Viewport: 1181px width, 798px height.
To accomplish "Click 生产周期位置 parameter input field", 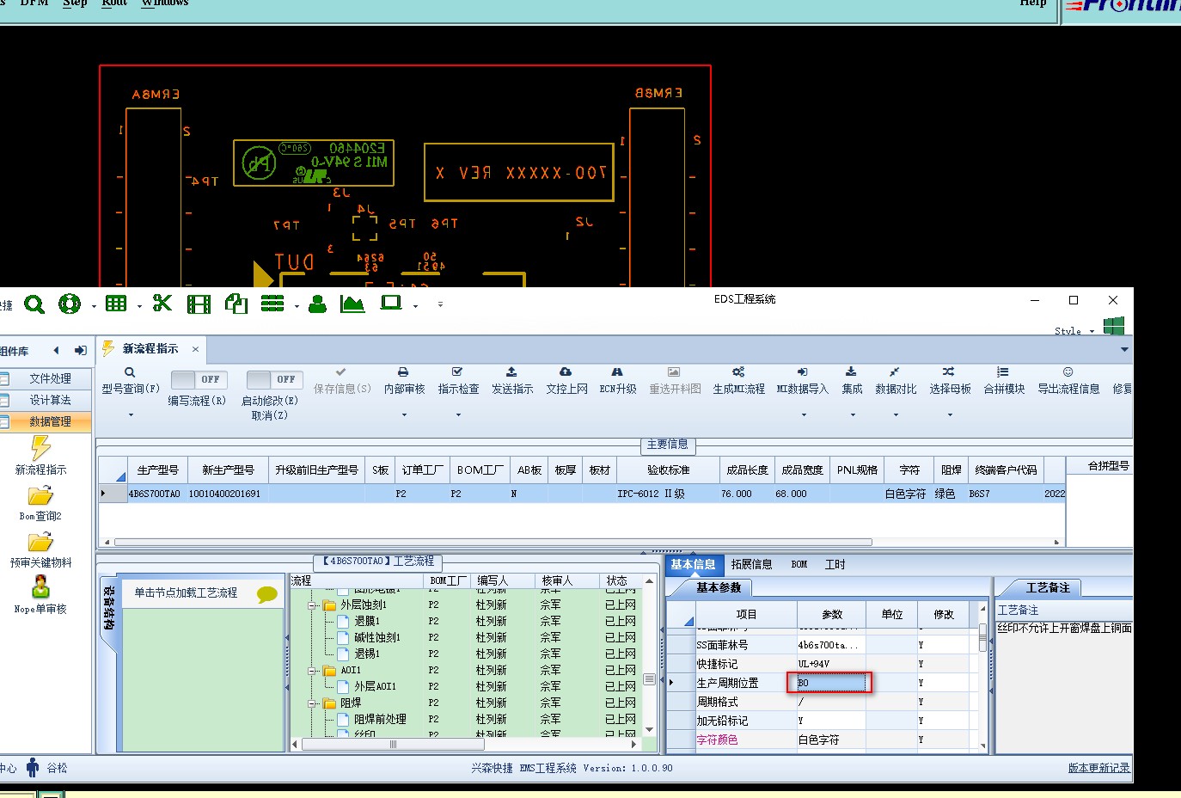I will point(830,683).
